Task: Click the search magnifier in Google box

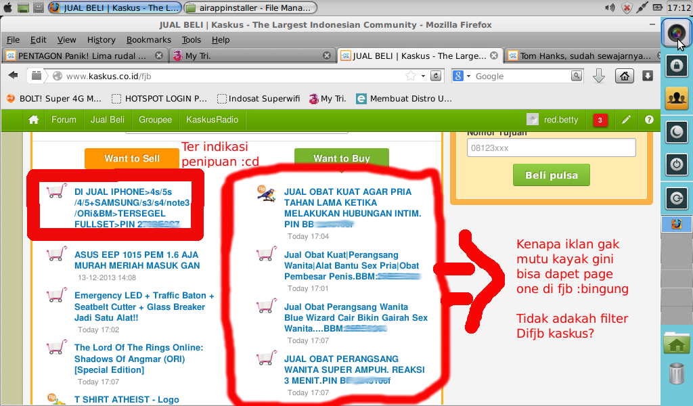Action: pyautogui.click(x=577, y=76)
